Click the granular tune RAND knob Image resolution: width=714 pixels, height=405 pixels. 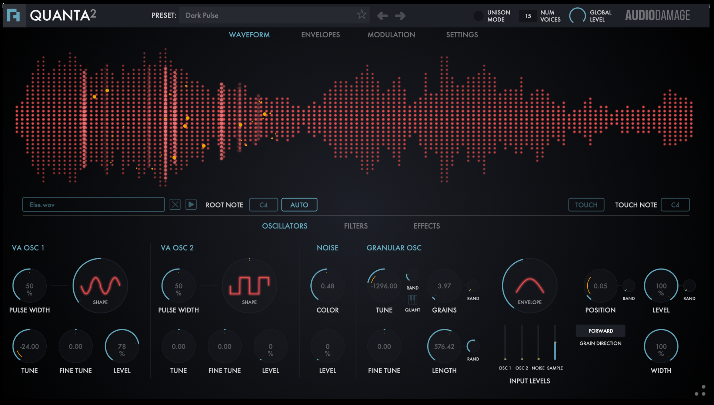pyautogui.click(x=412, y=276)
